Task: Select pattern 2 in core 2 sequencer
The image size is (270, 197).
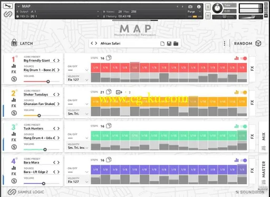Action: tap(130, 92)
